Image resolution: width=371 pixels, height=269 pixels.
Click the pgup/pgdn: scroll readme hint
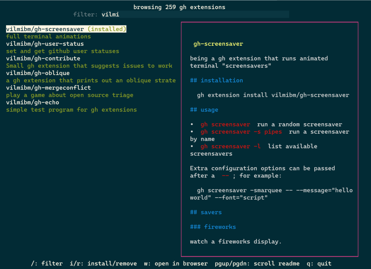click(257, 264)
